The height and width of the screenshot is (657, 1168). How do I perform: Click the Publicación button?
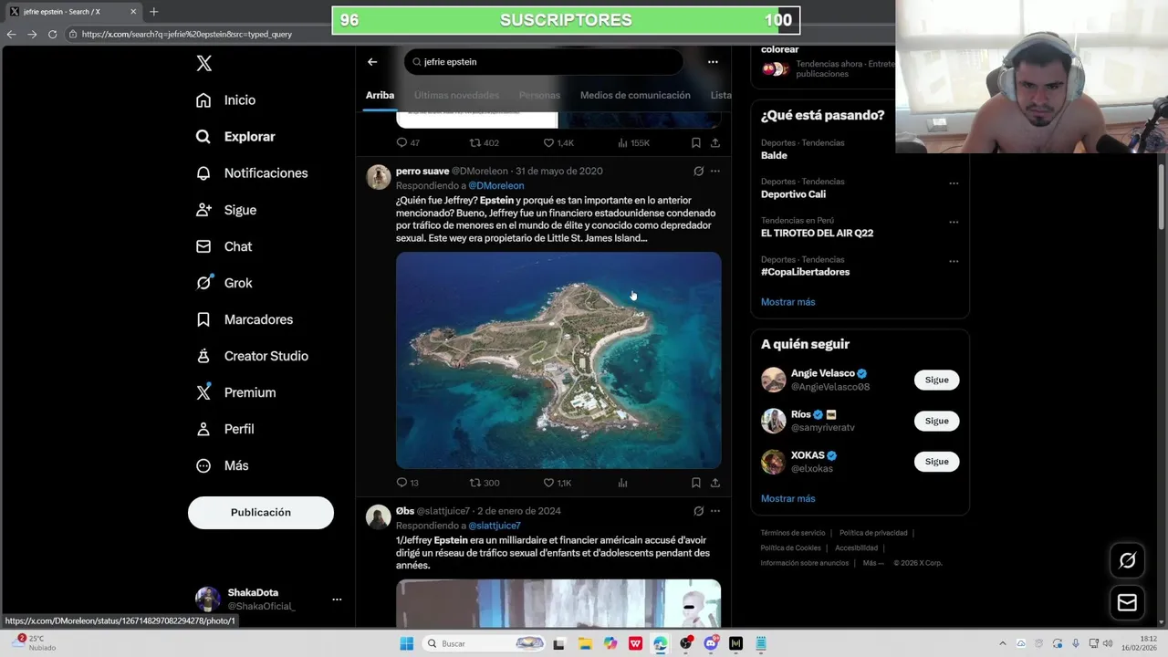[x=261, y=513]
